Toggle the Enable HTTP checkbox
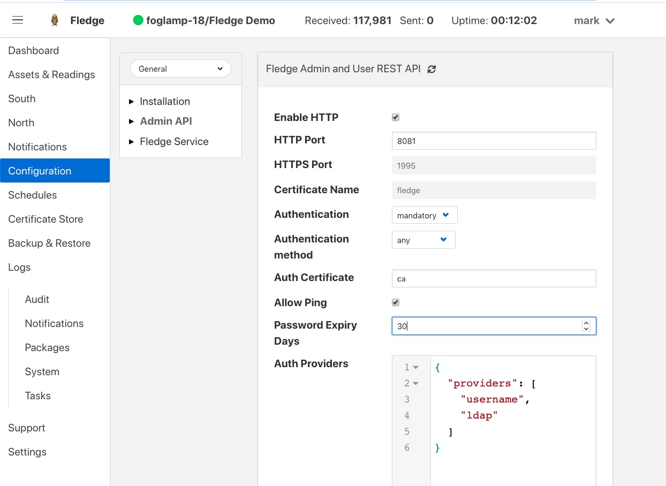The image size is (666, 486). (396, 117)
